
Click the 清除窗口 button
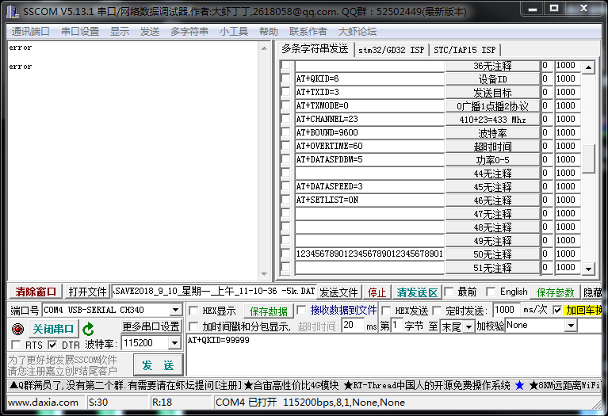pos(36,292)
